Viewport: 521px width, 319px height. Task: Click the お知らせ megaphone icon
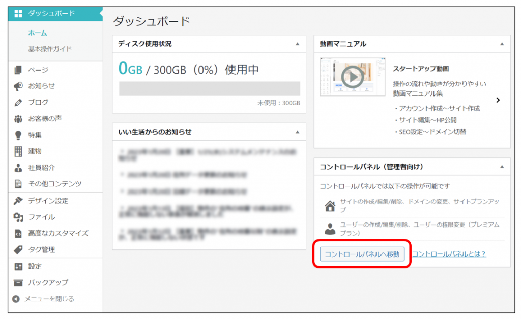pos(18,86)
